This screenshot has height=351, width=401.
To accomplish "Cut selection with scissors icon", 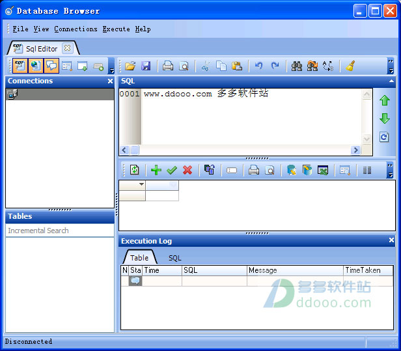I will (x=205, y=66).
